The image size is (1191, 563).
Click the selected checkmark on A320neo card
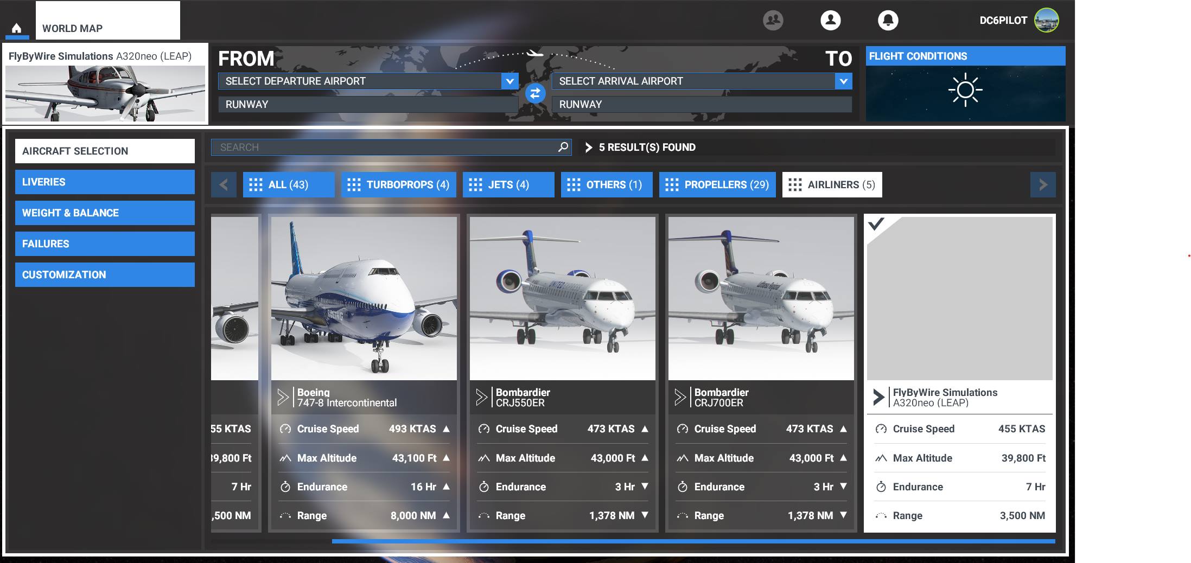876,223
